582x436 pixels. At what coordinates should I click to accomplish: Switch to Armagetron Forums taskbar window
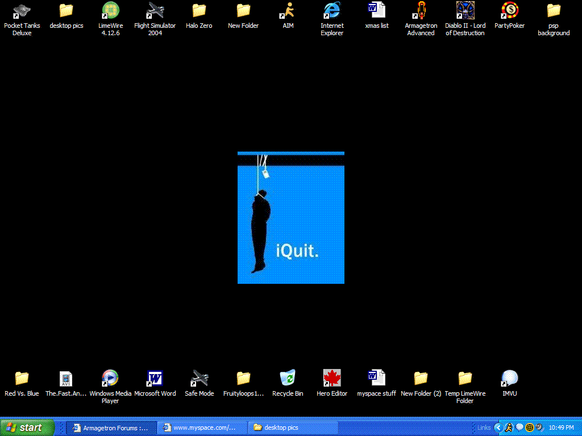click(x=110, y=427)
